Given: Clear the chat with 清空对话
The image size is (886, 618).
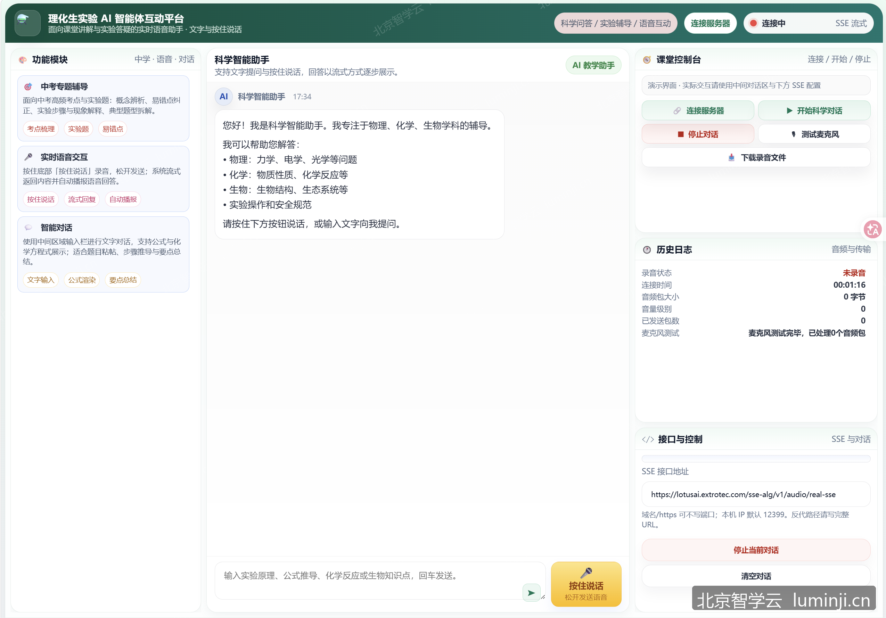Looking at the screenshot, I should coord(756,576).
